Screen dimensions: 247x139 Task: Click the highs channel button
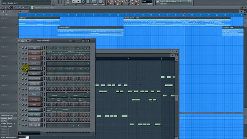(34, 74)
